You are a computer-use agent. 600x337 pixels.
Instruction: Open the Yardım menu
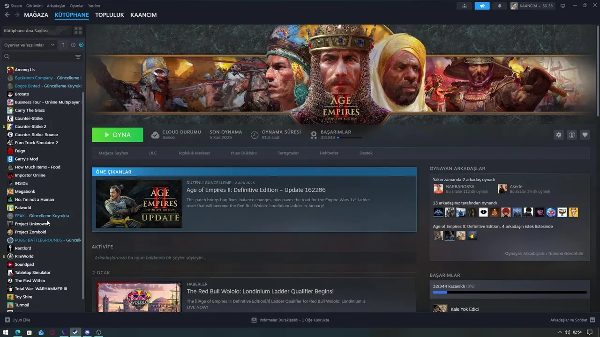[x=94, y=6]
